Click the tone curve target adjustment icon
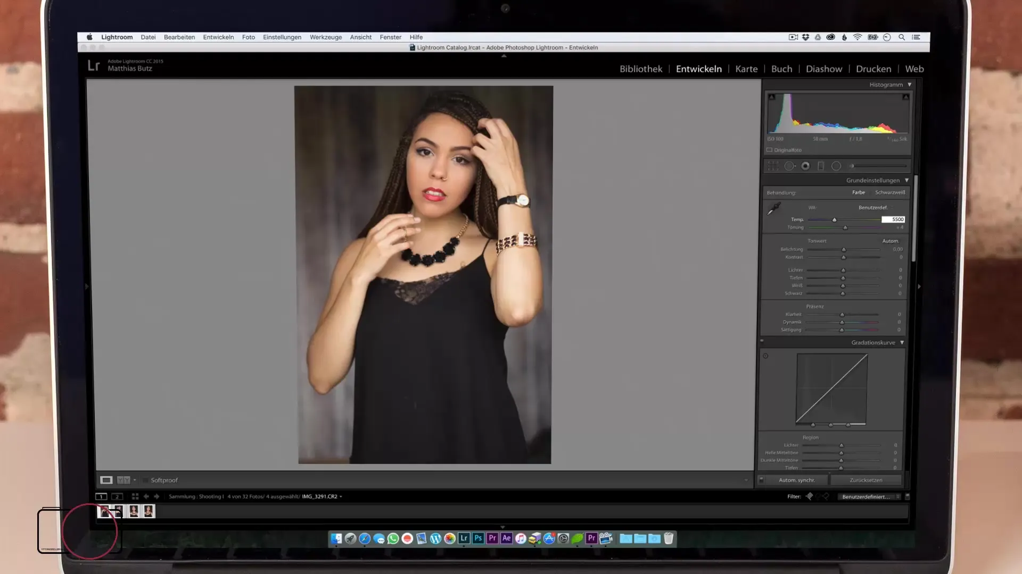This screenshot has height=574, width=1022. click(x=765, y=356)
